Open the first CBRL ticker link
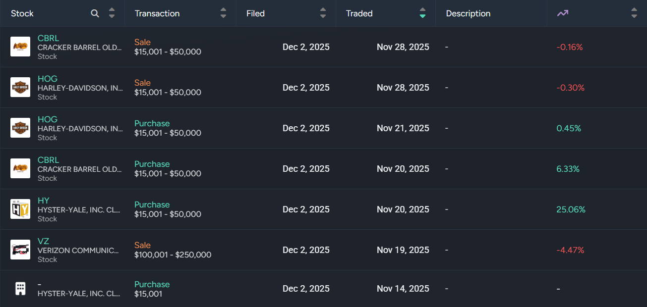 [48, 38]
